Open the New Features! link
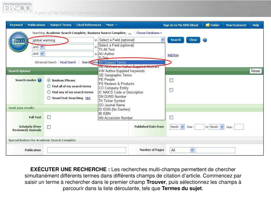 click(236, 25)
